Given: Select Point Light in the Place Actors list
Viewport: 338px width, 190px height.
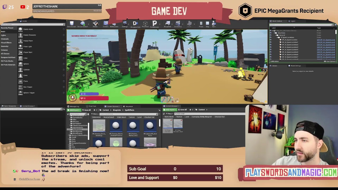Looking at the screenshot, I should pyautogui.click(x=41, y=47).
